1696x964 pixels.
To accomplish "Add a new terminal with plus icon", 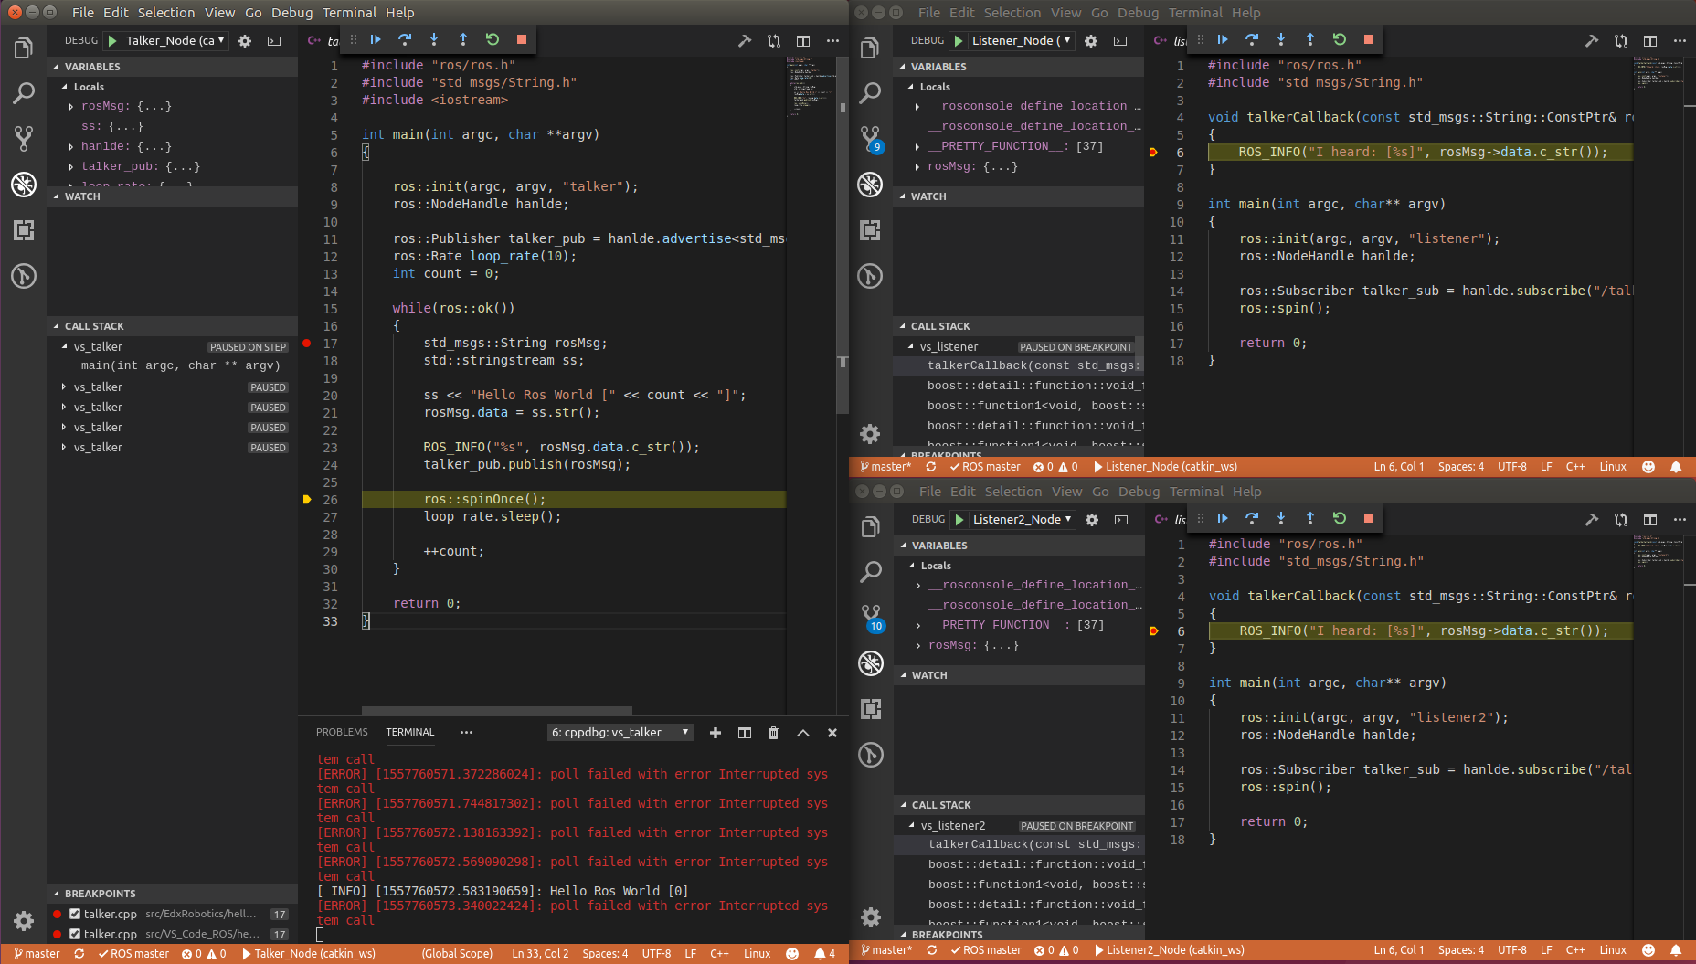I will 715,733.
